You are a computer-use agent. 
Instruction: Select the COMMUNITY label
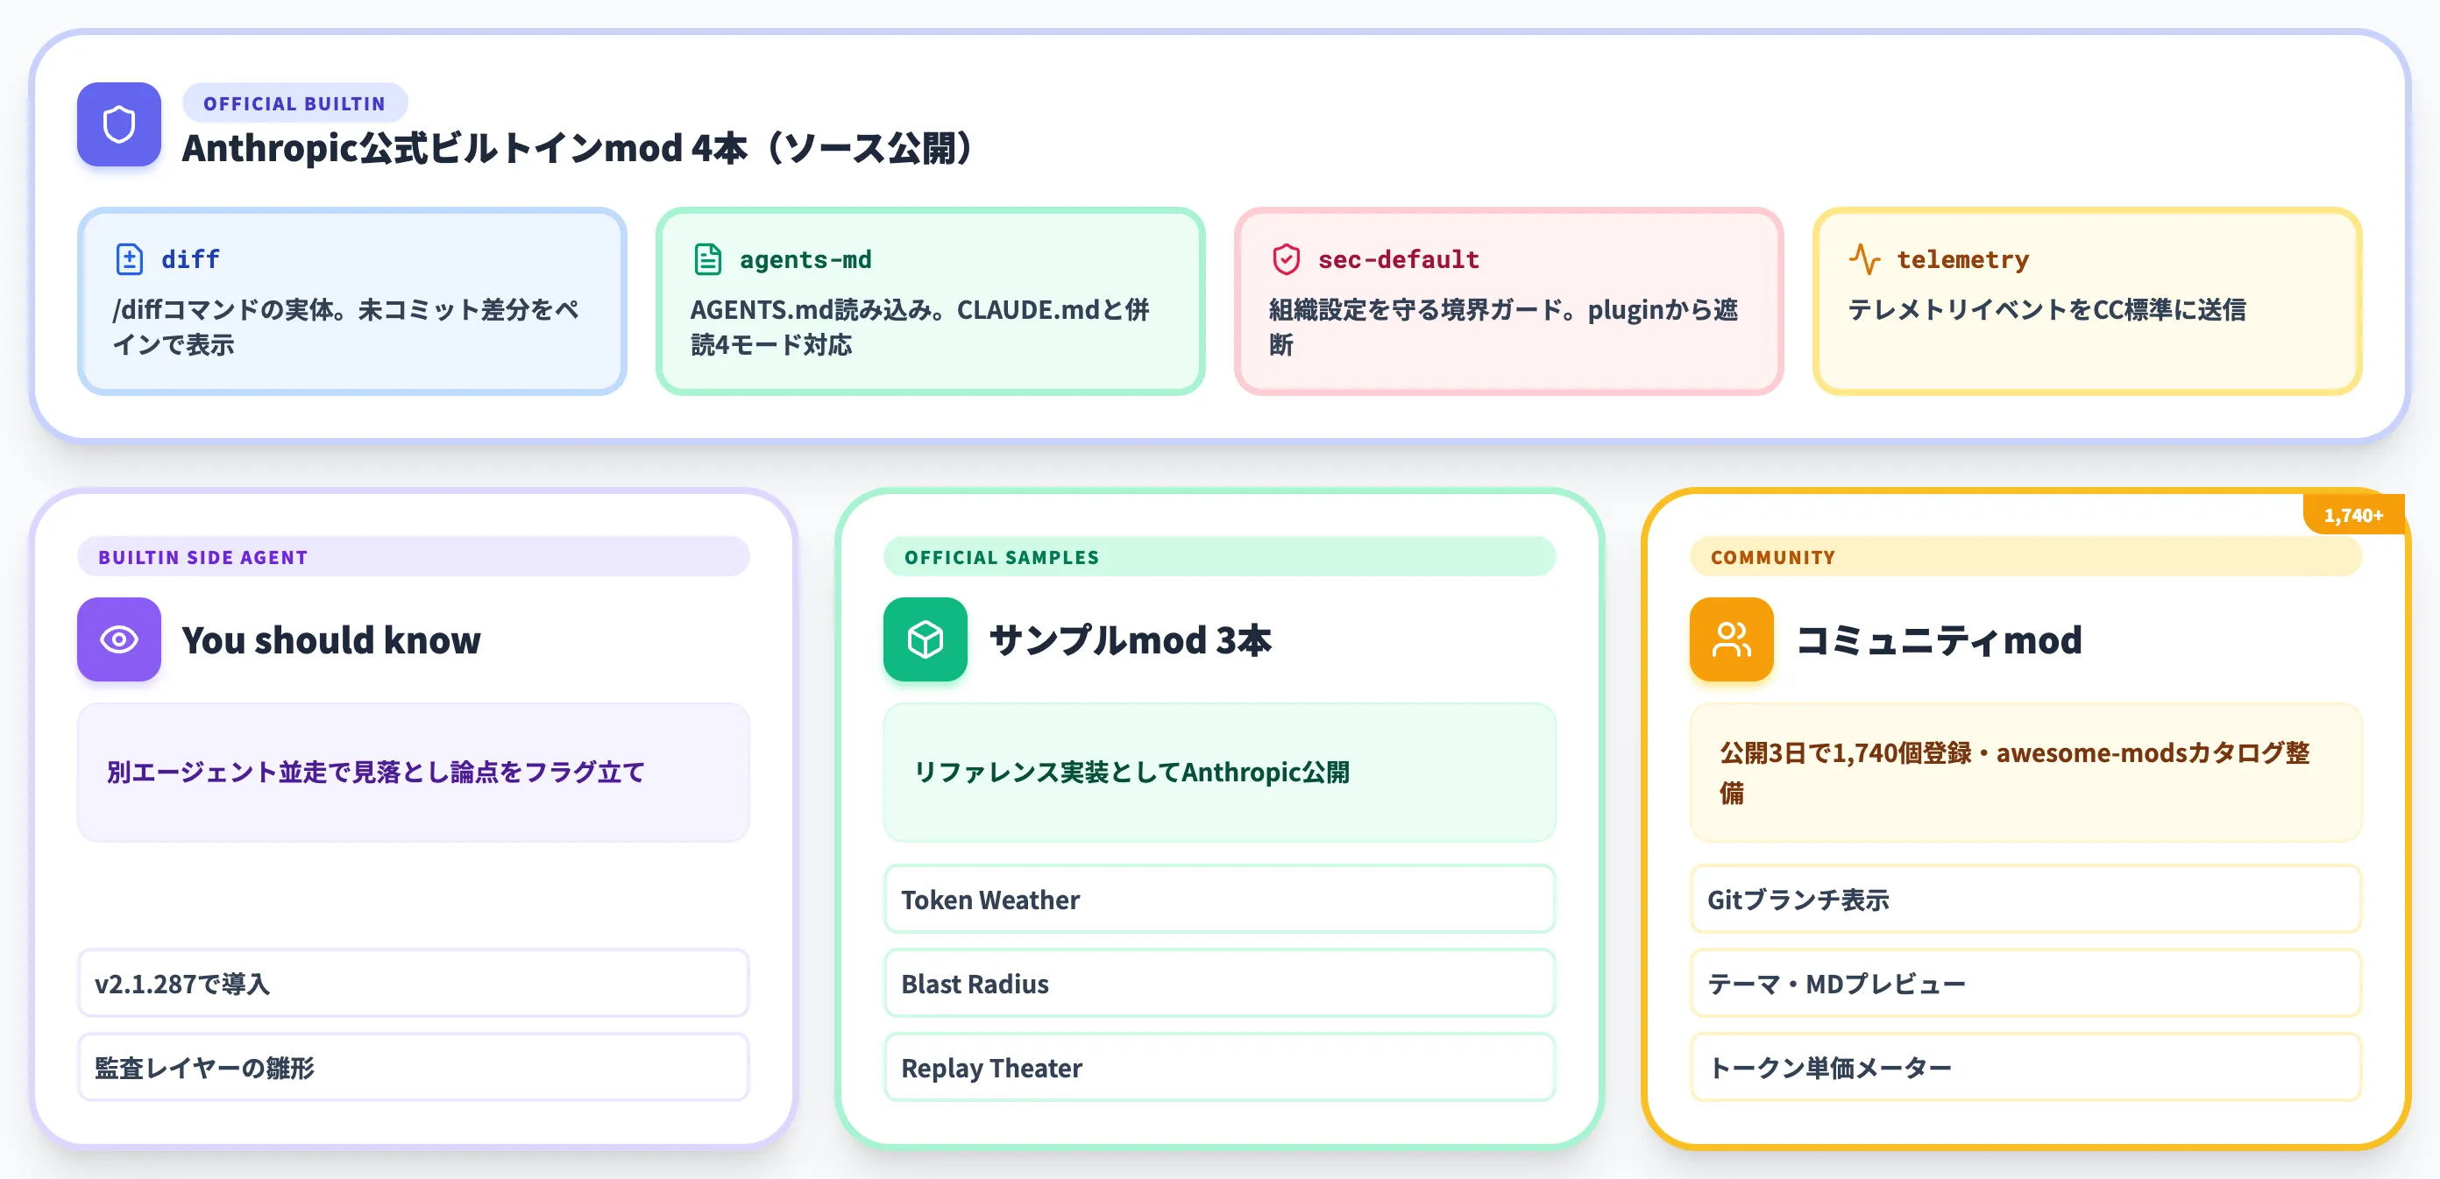click(2025, 557)
